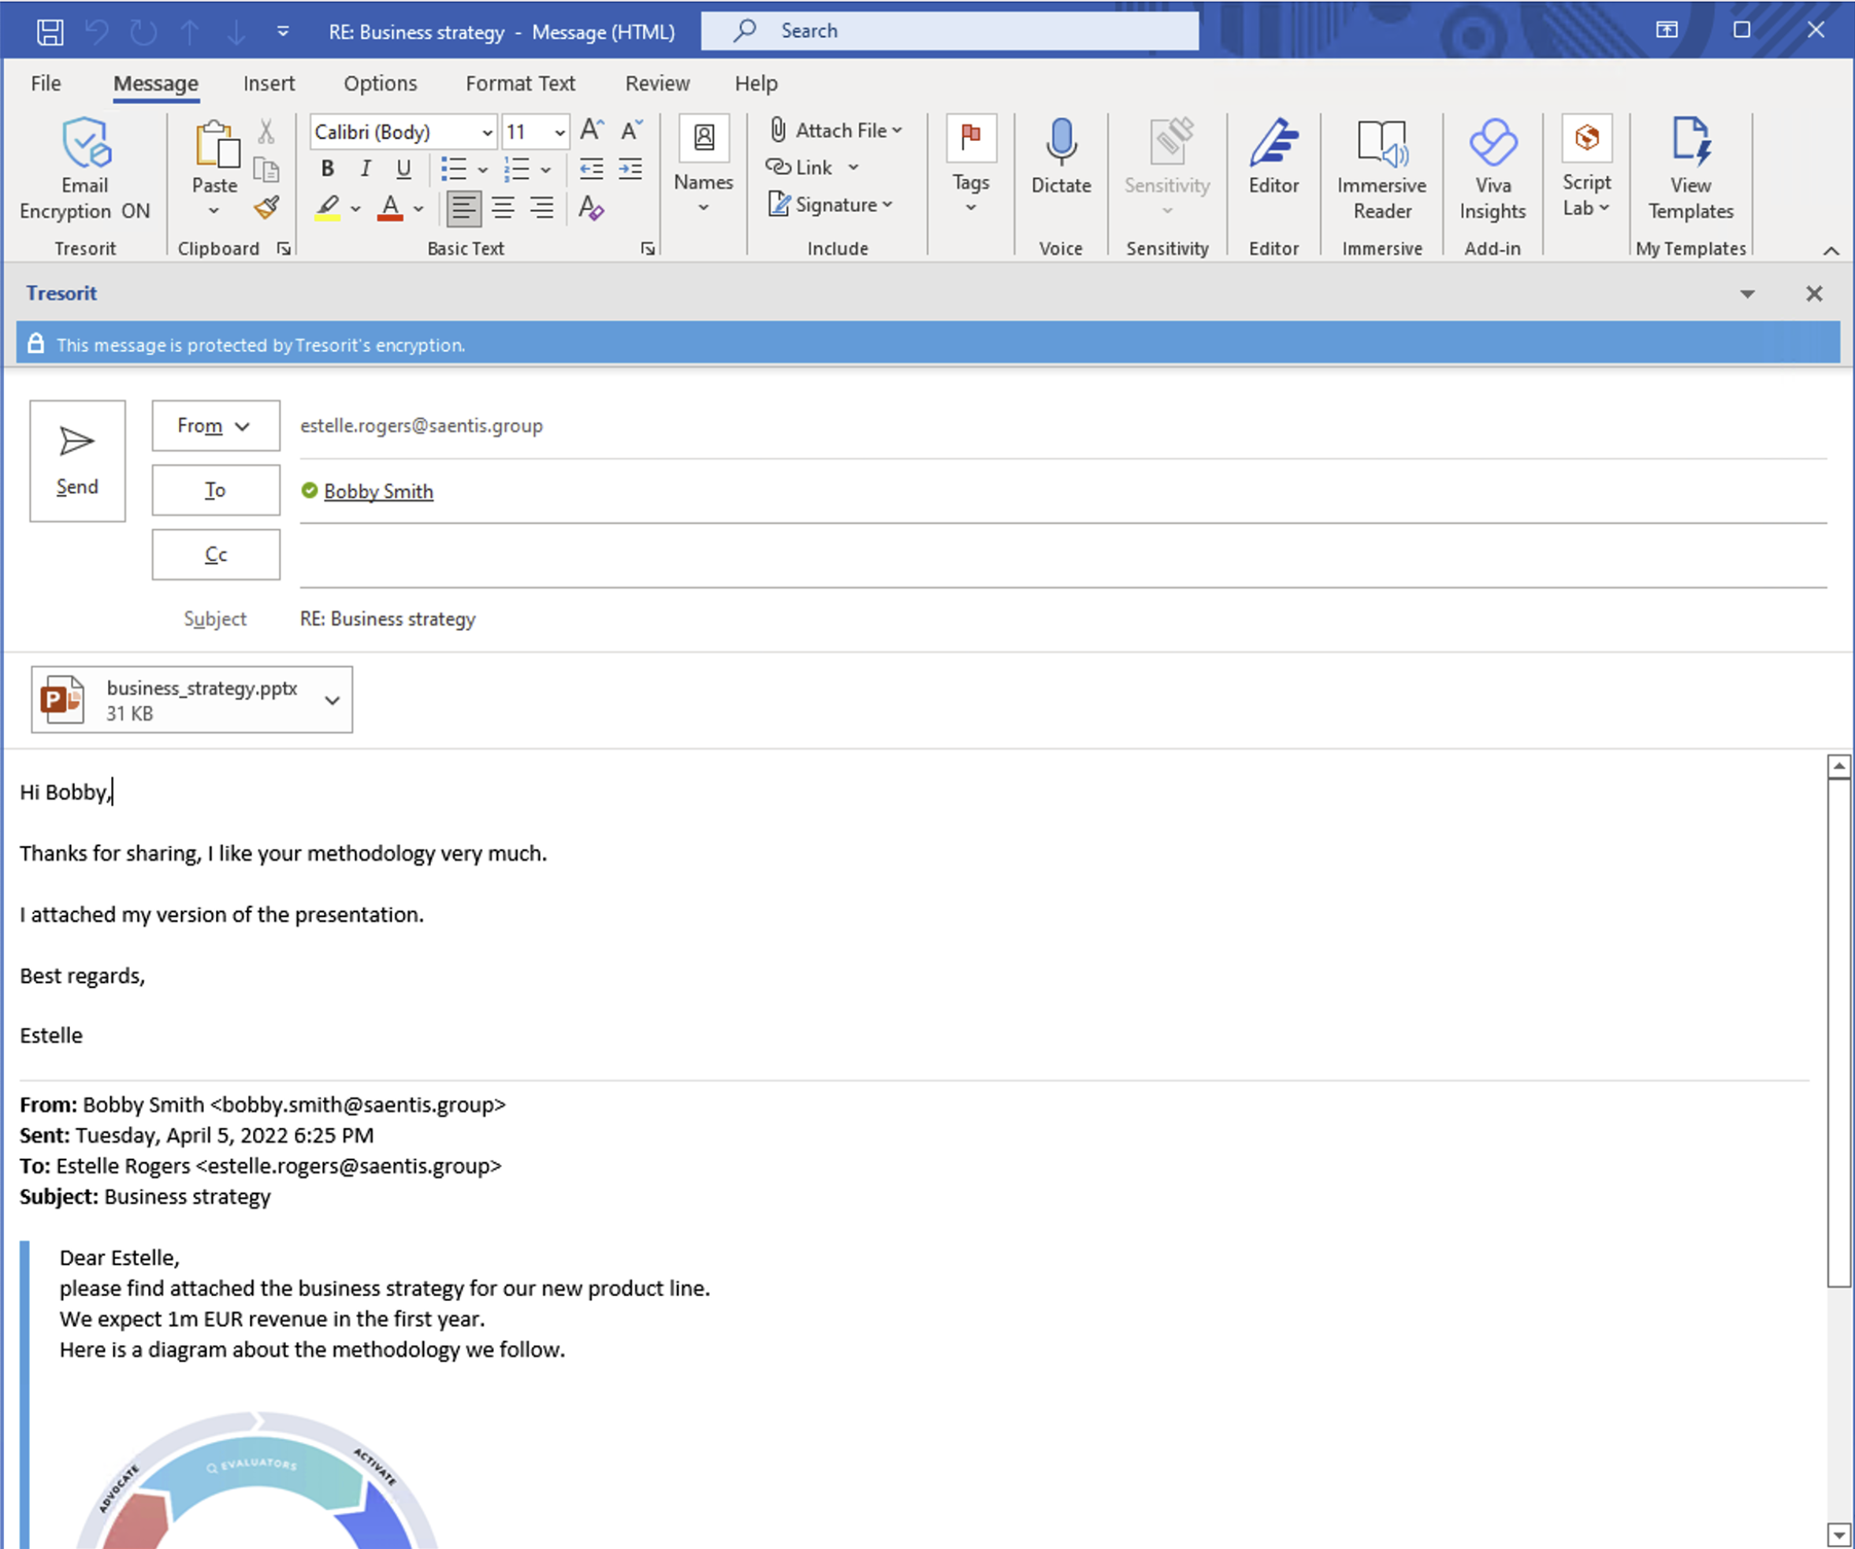Open highlight color dropdown arrow
1855x1549 pixels.
point(355,210)
